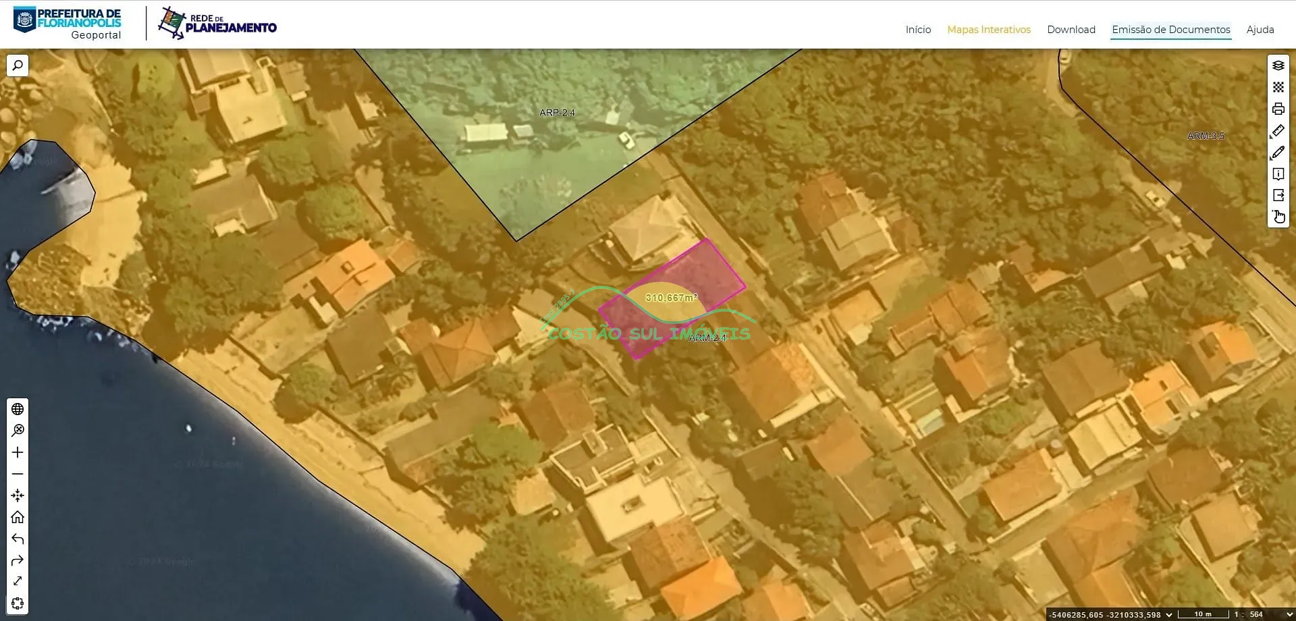Open the Download menu item
Viewport: 1296px width, 621px height.
coord(1071,30)
